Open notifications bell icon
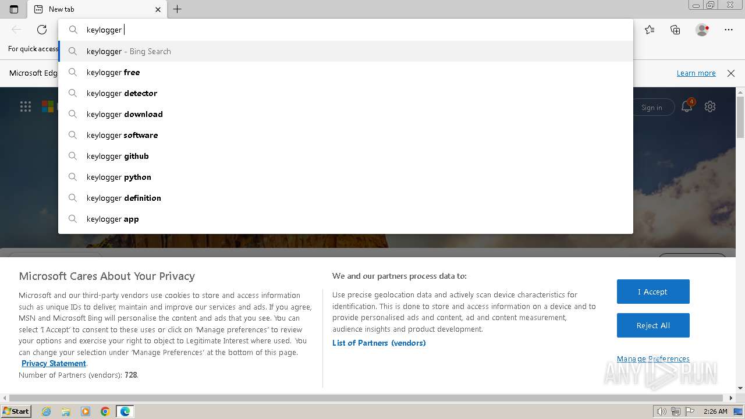Image resolution: width=745 pixels, height=419 pixels. tap(687, 106)
